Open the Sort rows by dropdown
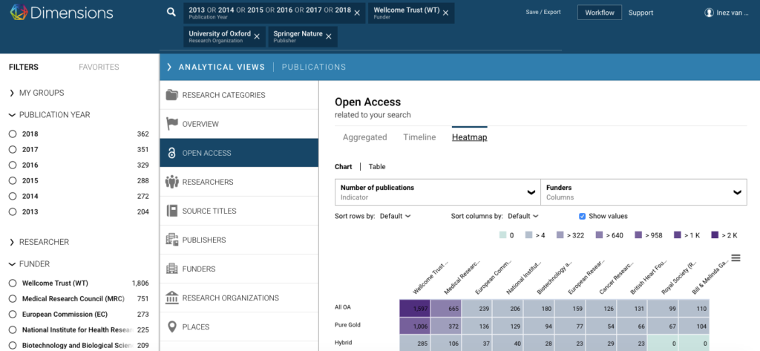760x351 pixels. pyautogui.click(x=395, y=216)
